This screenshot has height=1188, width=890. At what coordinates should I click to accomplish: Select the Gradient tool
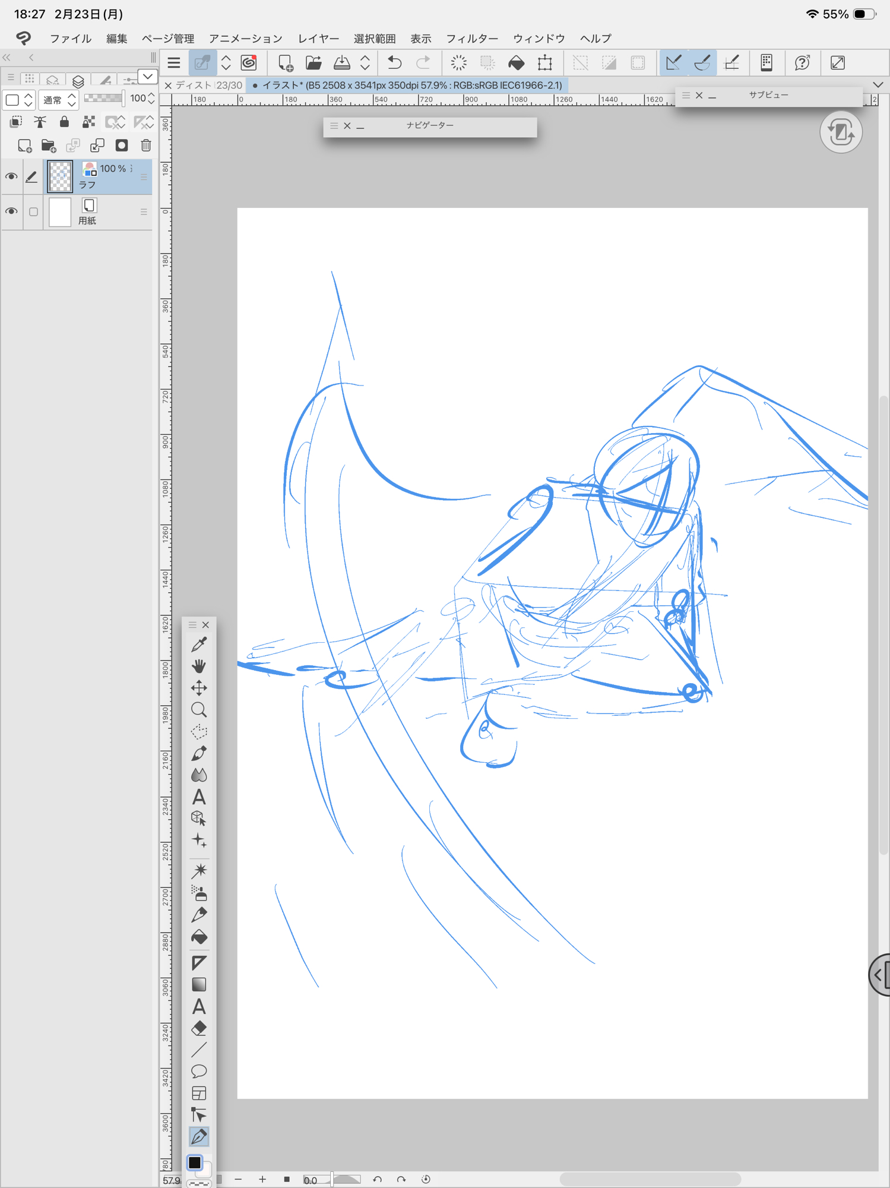tap(199, 984)
